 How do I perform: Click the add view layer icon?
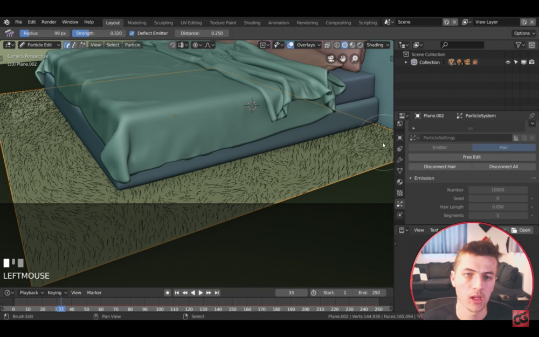524,22
